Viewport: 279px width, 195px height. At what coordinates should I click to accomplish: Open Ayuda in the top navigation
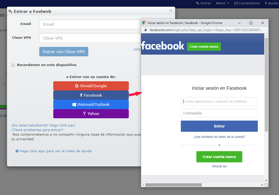(x=271, y=3)
